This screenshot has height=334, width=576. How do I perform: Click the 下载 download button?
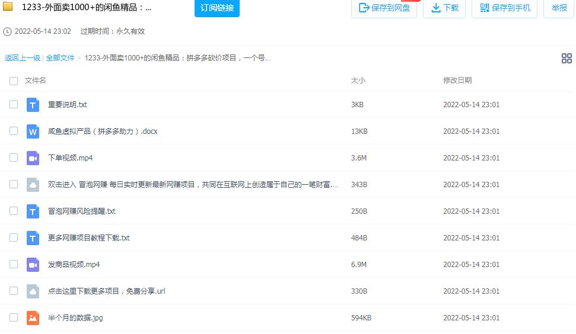[444, 8]
